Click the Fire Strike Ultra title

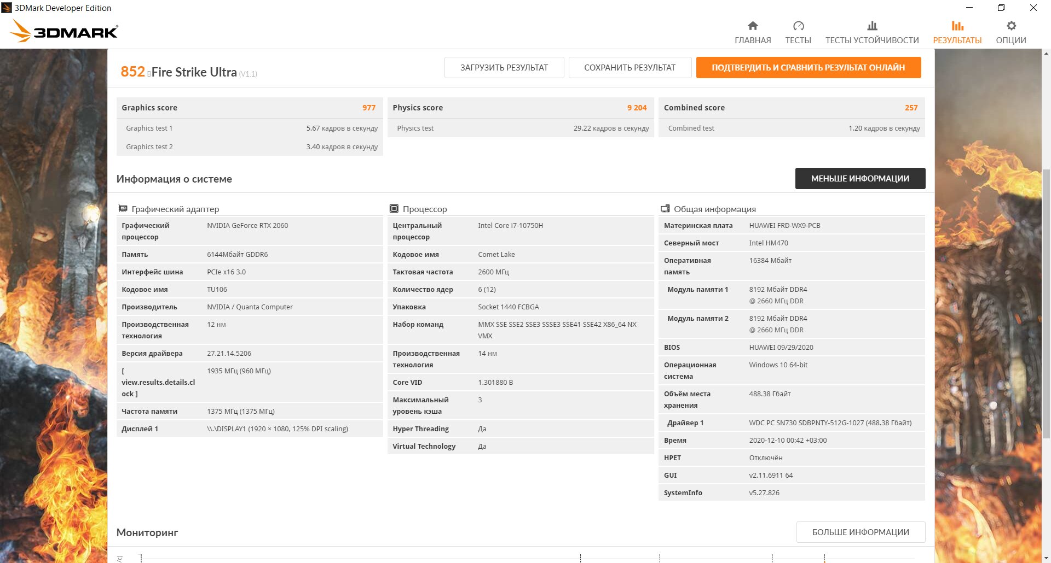click(194, 72)
